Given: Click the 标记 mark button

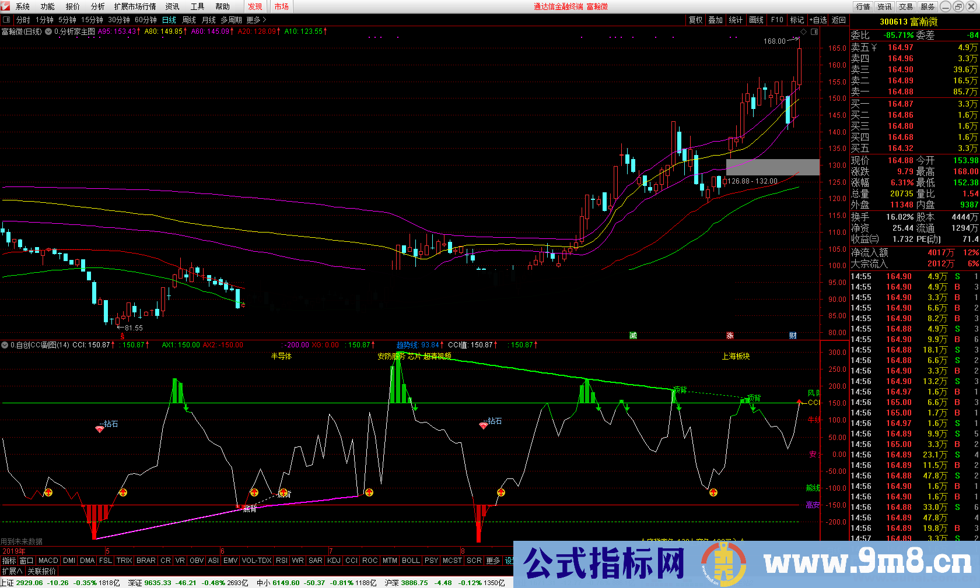Looking at the screenshot, I should click(797, 20).
